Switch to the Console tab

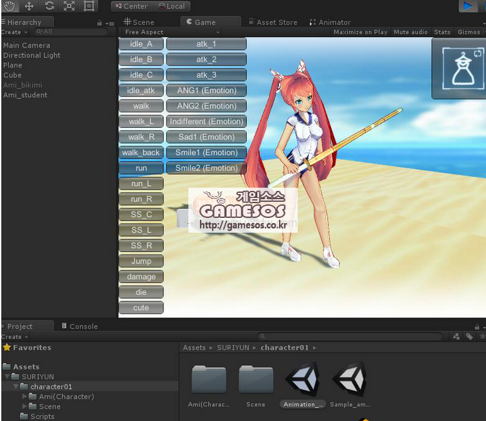80,327
